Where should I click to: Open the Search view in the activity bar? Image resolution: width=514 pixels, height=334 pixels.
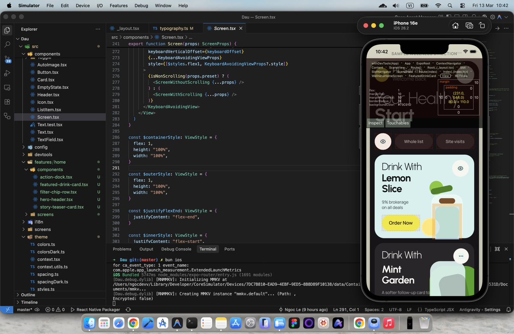pyautogui.click(x=7, y=44)
